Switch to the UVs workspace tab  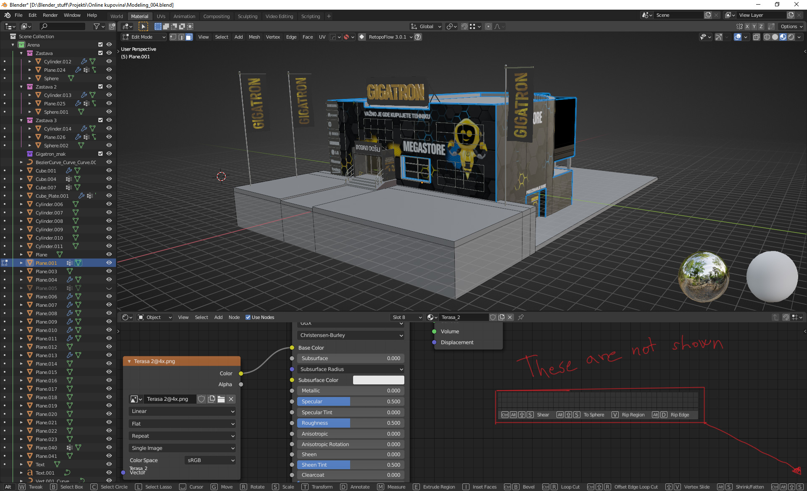click(161, 16)
